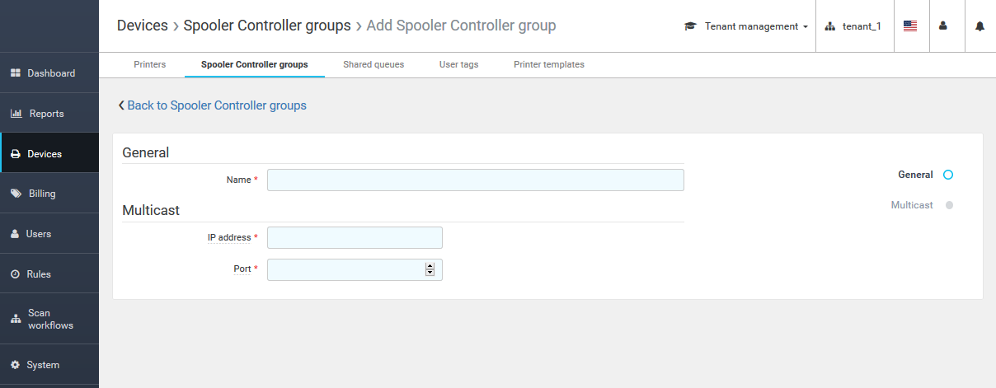The height and width of the screenshot is (388, 996).
Task: Increase Port value with up stepper arrow
Action: pos(430,266)
